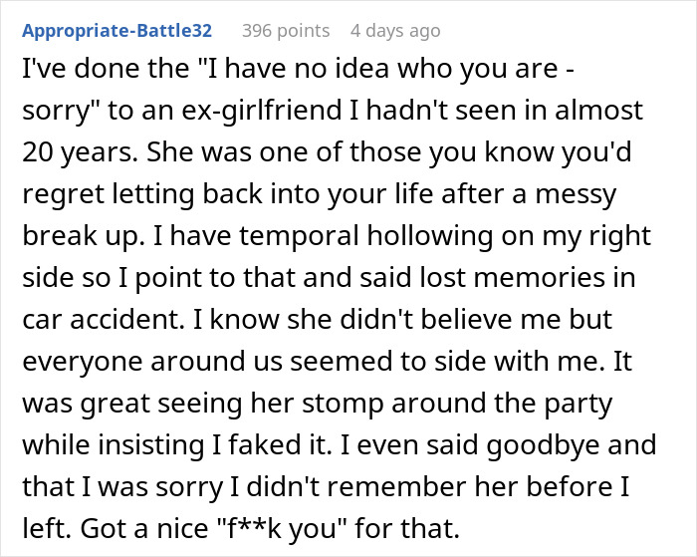Open the Appropriate-Battle32 user profile
Screen dimensions: 697x557
[116, 31]
